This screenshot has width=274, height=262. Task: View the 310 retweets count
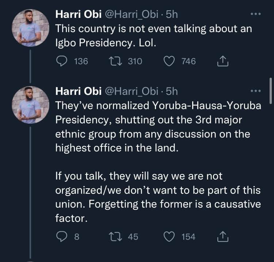pyautogui.click(x=135, y=61)
